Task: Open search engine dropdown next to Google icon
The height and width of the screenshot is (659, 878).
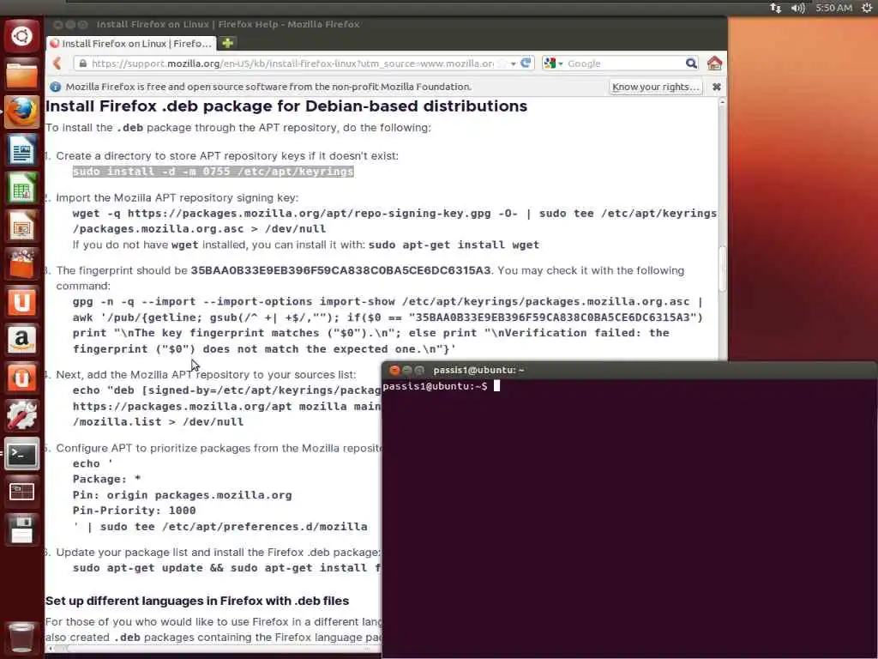Action: tap(561, 63)
